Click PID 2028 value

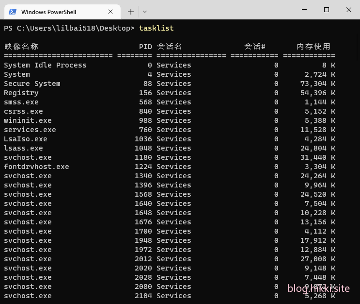(x=143, y=277)
